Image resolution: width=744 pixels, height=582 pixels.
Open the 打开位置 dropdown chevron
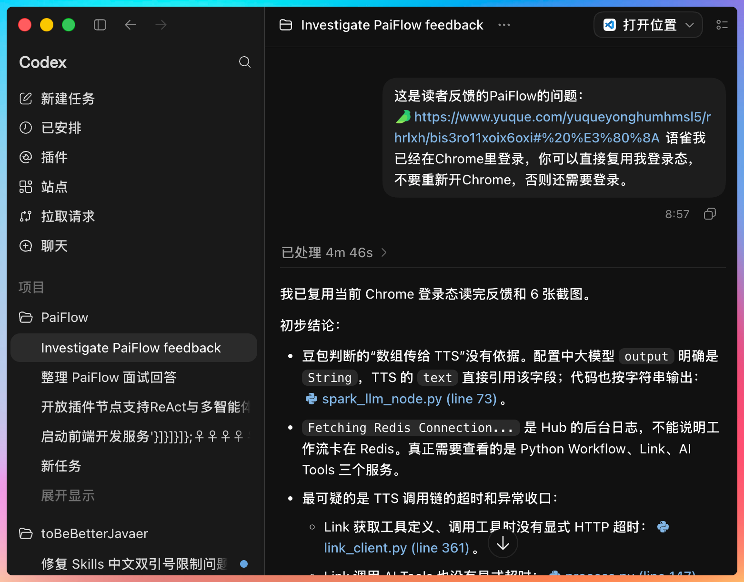pyautogui.click(x=690, y=25)
